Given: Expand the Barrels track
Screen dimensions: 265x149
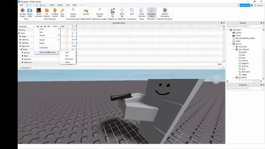Looking at the screenshot, I should coord(23,53).
